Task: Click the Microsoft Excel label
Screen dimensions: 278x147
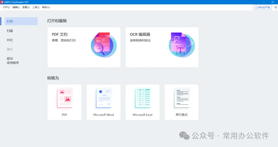Action: tap(143, 115)
